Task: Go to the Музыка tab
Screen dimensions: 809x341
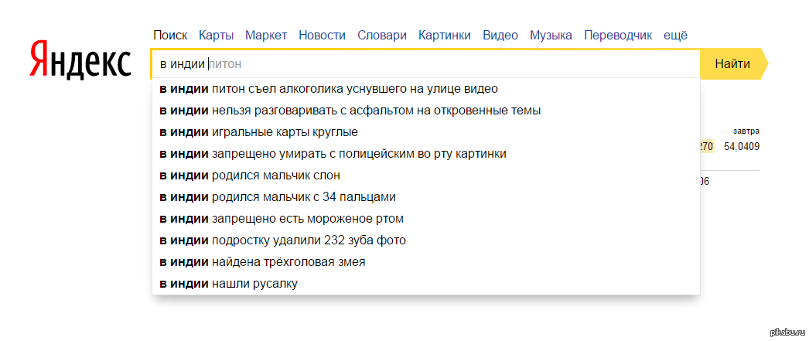Action: (551, 35)
